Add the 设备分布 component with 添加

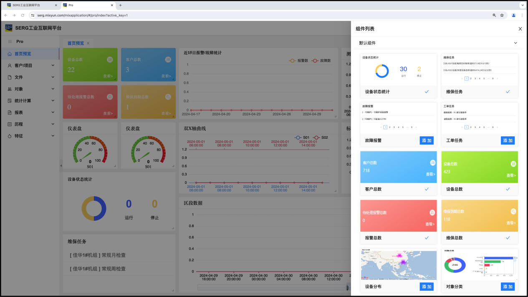pos(427,287)
